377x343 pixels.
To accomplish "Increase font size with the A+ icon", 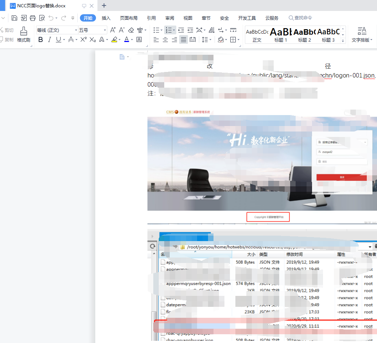I will 113,30.
